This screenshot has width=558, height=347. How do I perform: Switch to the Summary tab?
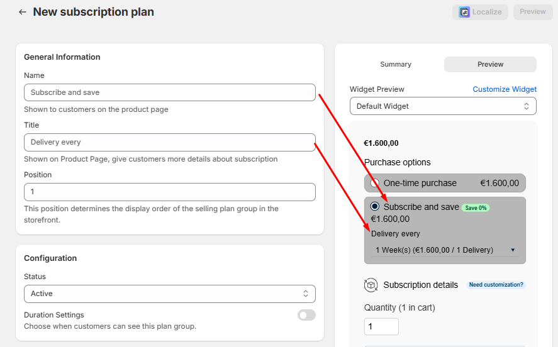pos(396,64)
